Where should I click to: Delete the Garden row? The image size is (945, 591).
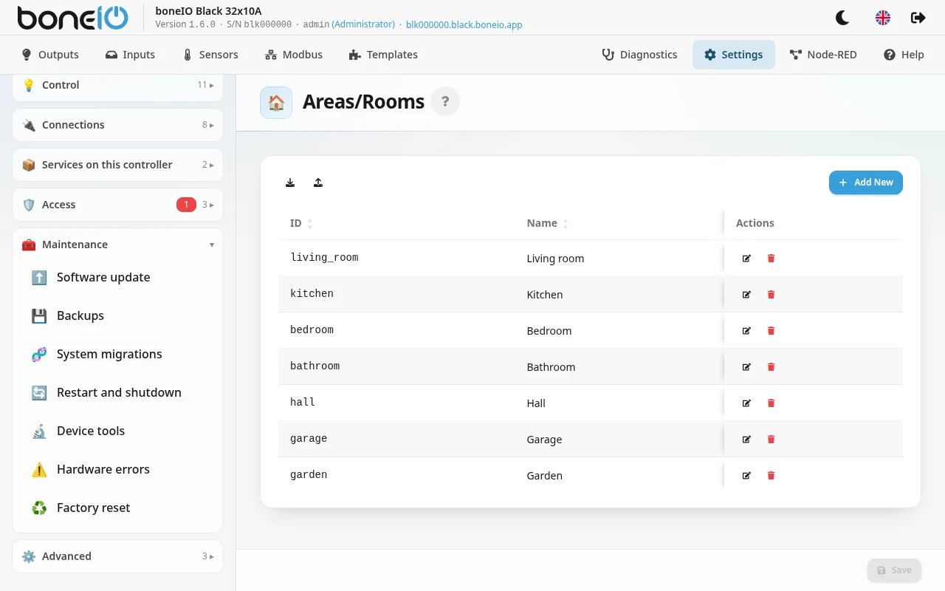pos(771,475)
